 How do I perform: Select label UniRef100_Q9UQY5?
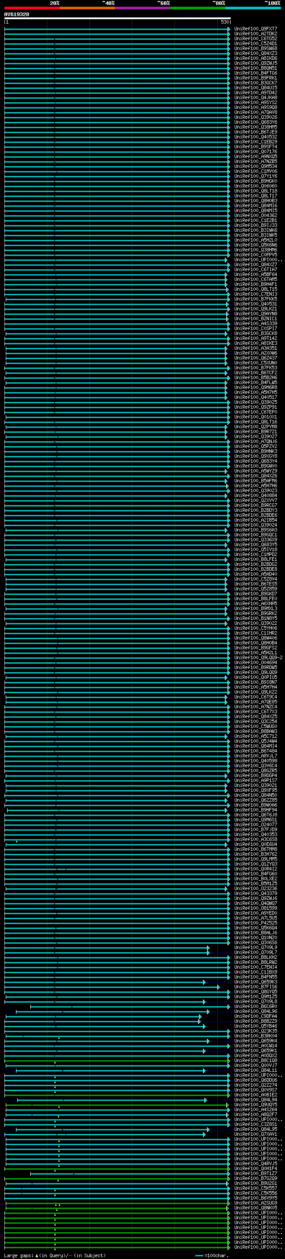tap(256, 1104)
